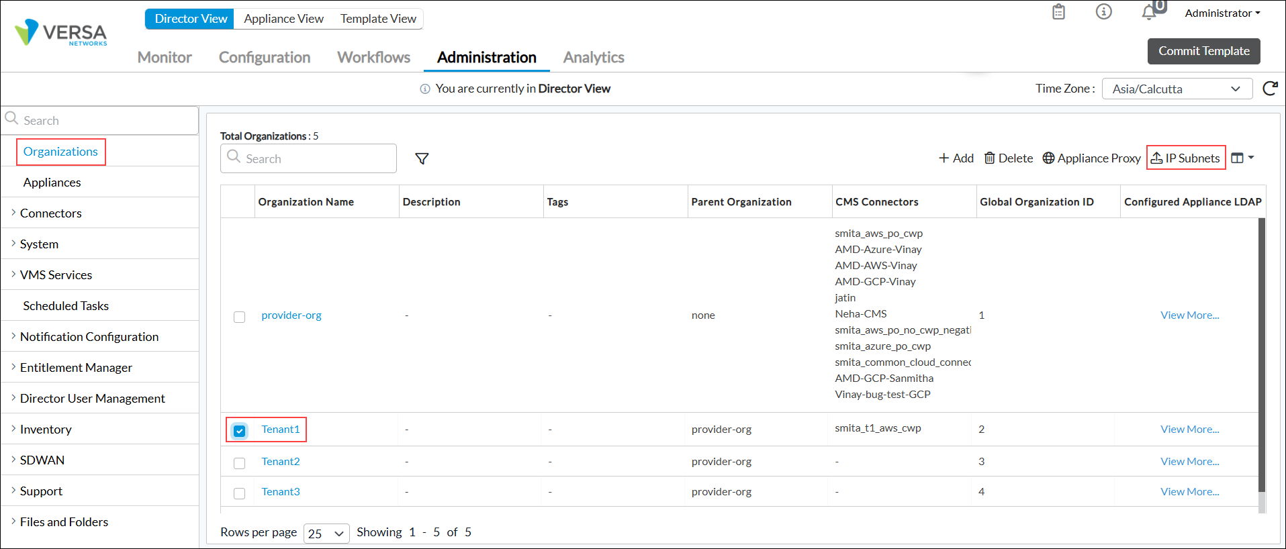
Task: Click the Commit Template button
Action: coord(1203,51)
